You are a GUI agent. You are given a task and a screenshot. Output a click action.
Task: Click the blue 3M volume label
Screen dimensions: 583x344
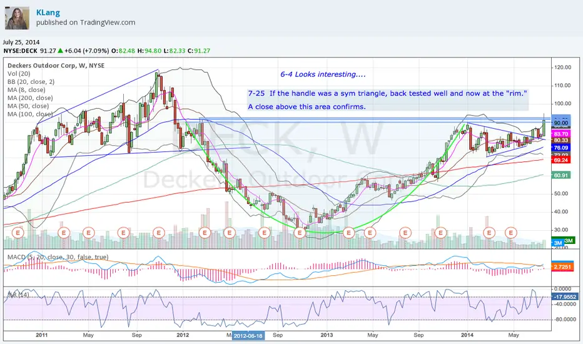tap(558, 243)
